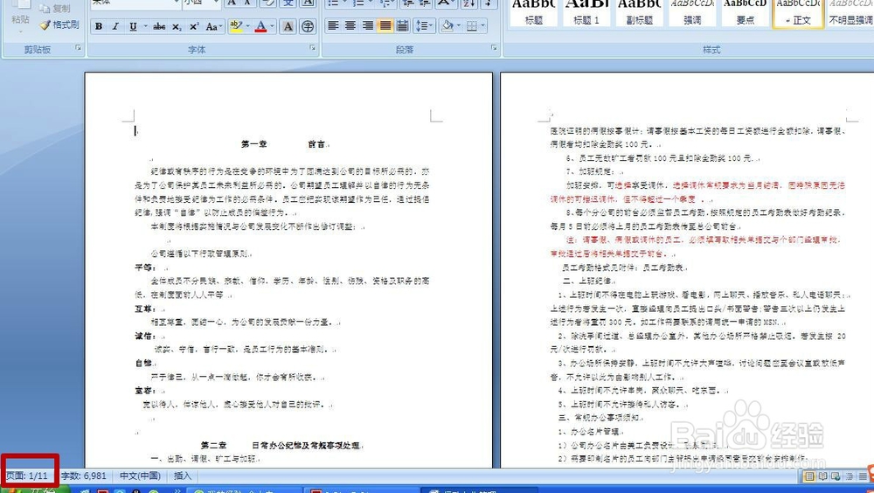Center the paragraph text
This screenshot has height=493, width=874.
350,25
